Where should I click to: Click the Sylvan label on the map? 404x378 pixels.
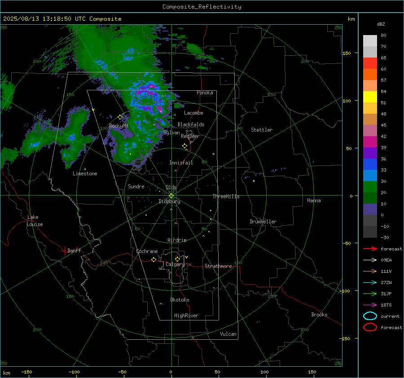tap(171, 133)
